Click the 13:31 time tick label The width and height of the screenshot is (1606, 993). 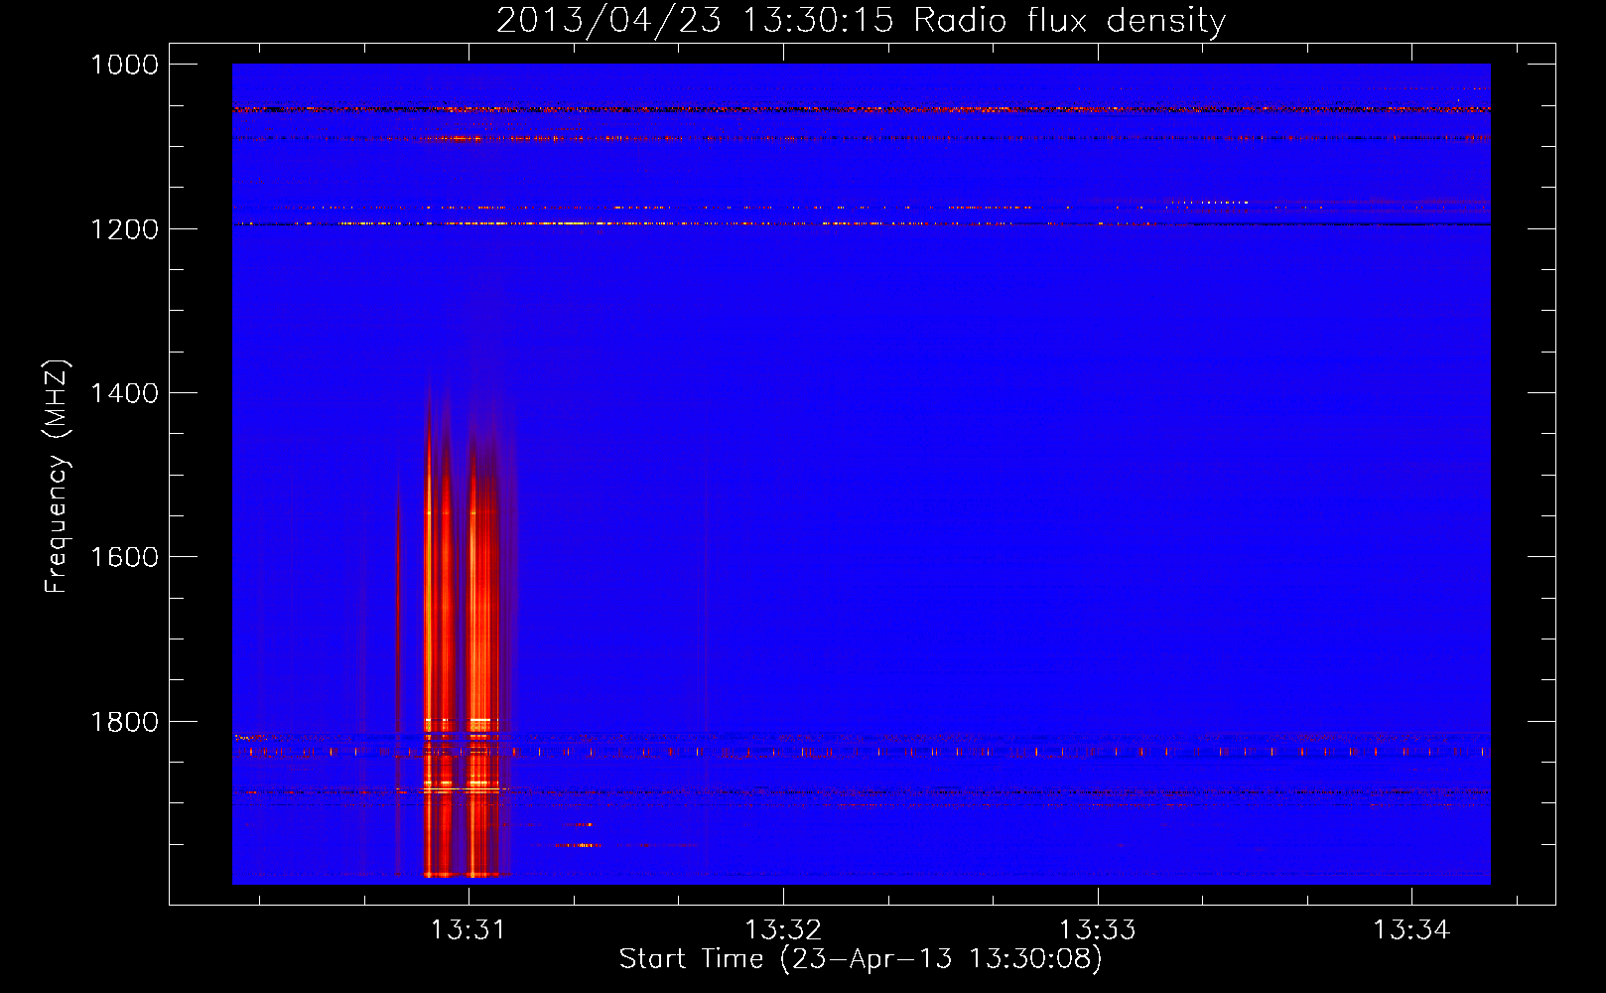click(468, 930)
